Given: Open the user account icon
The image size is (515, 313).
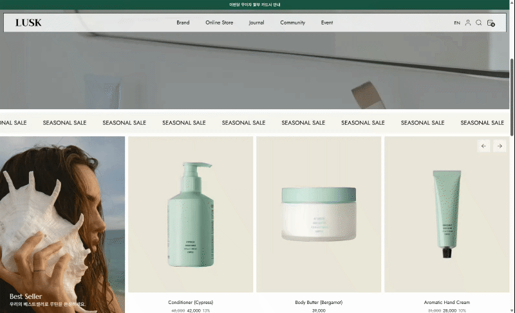Looking at the screenshot, I should (468, 22).
